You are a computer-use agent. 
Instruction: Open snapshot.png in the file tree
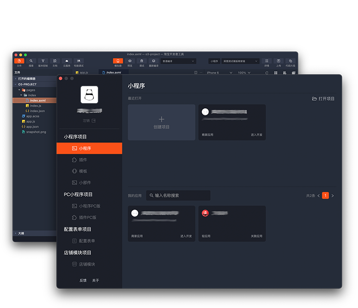coord(35,132)
